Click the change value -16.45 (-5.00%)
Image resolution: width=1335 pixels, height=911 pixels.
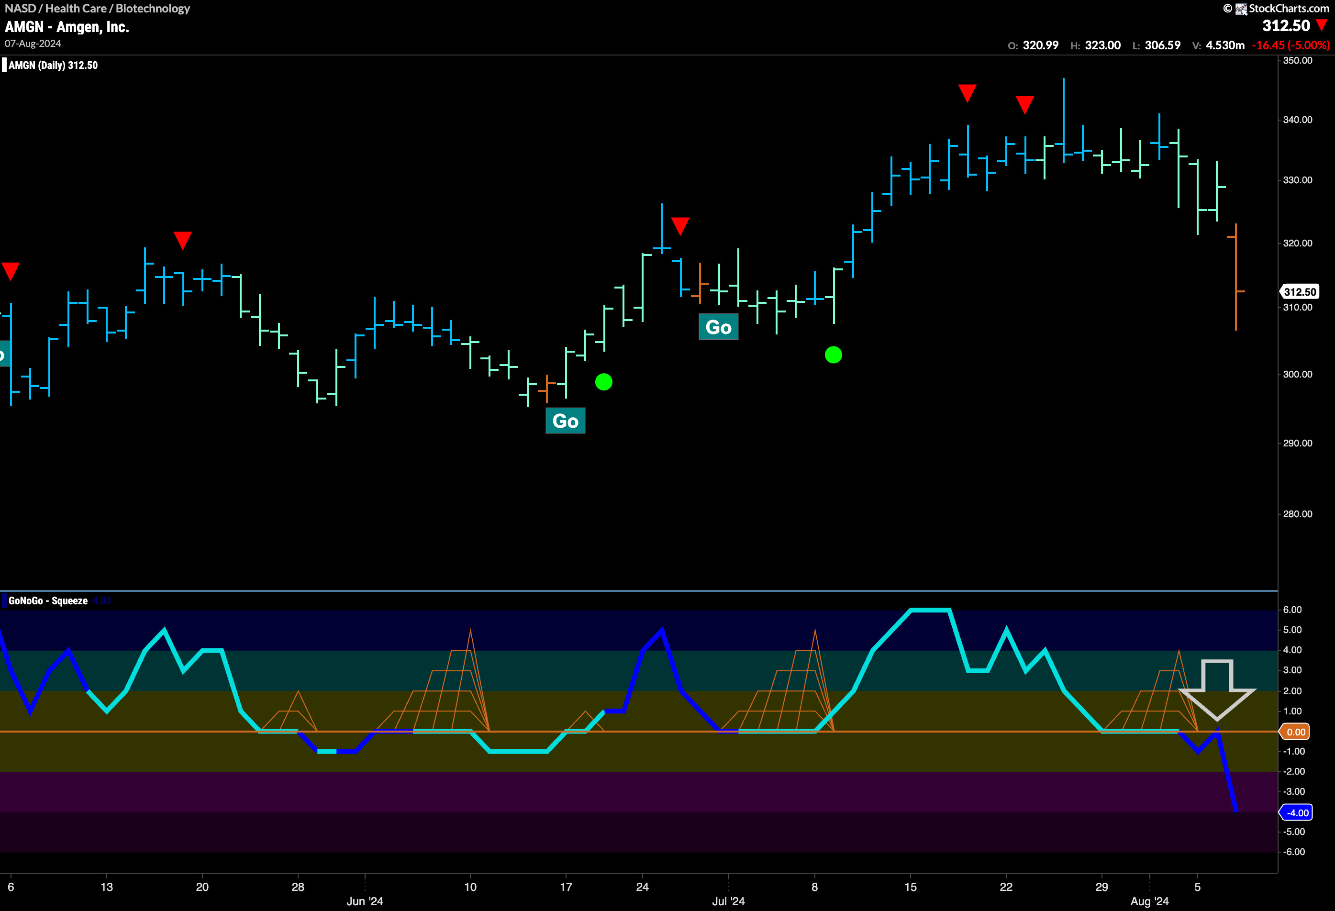(x=1291, y=45)
